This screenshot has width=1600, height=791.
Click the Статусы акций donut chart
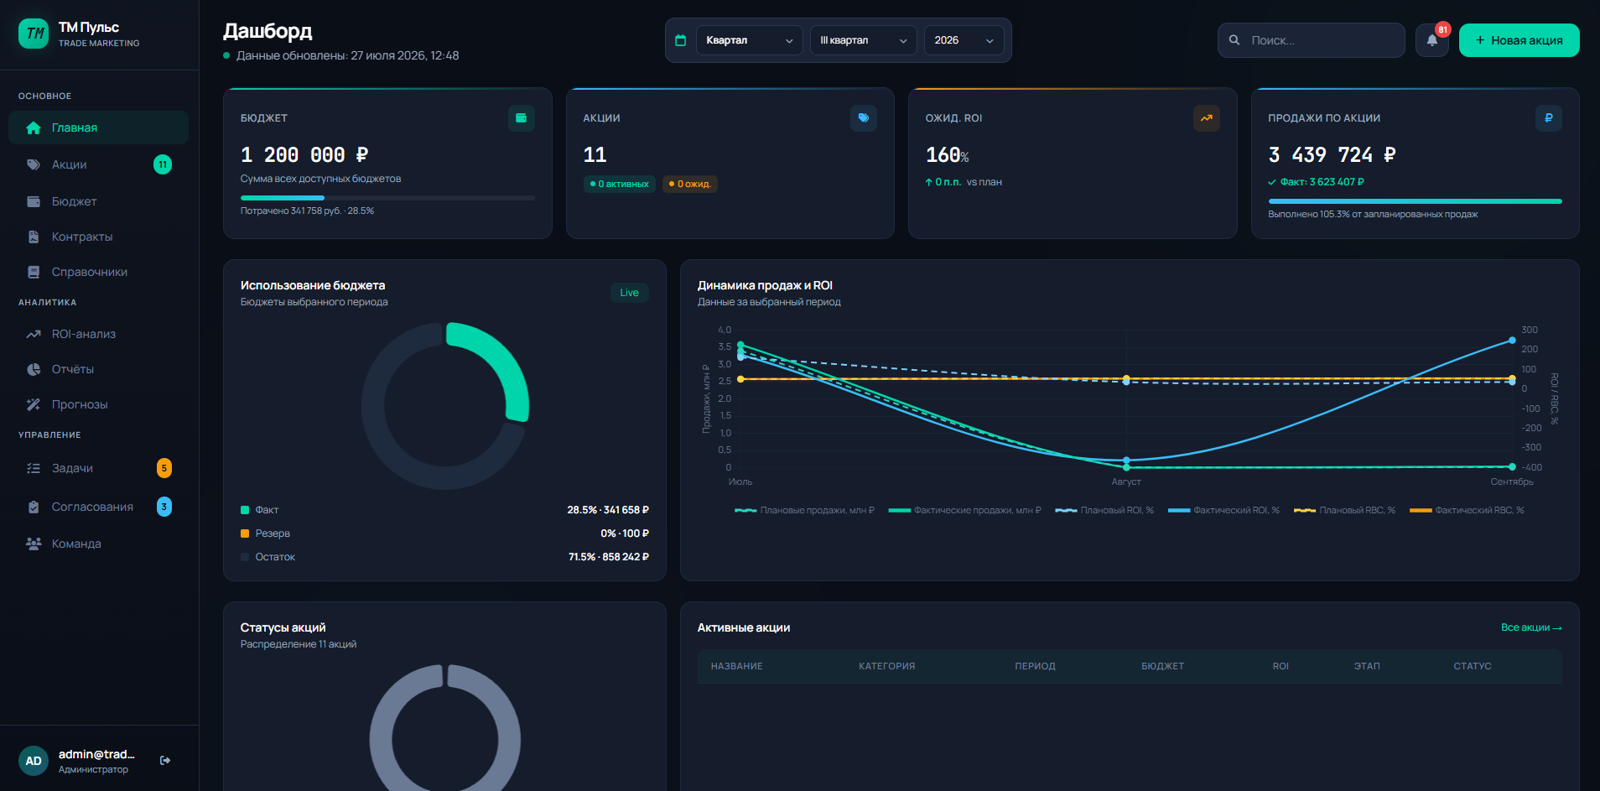click(445, 728)
